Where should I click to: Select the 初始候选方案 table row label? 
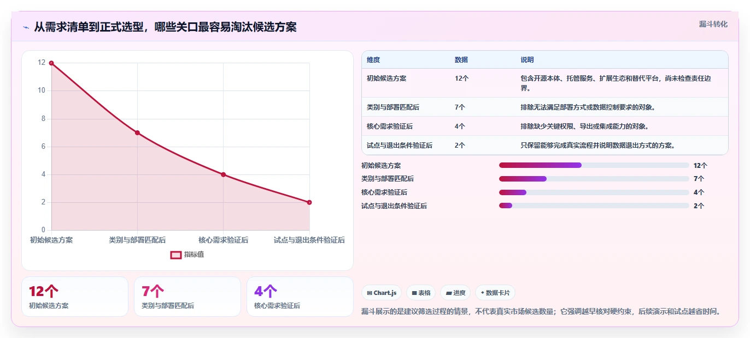click(x=386, y=79)
